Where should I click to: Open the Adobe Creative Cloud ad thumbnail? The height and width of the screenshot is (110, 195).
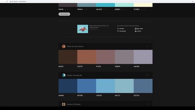pyautogui.click(x=83, y=29)
